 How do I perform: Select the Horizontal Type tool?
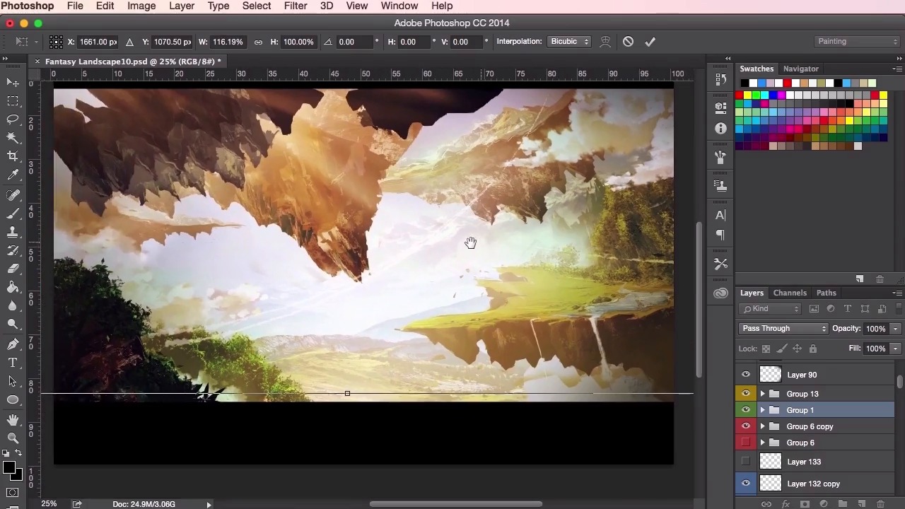[x=13, y=363]
